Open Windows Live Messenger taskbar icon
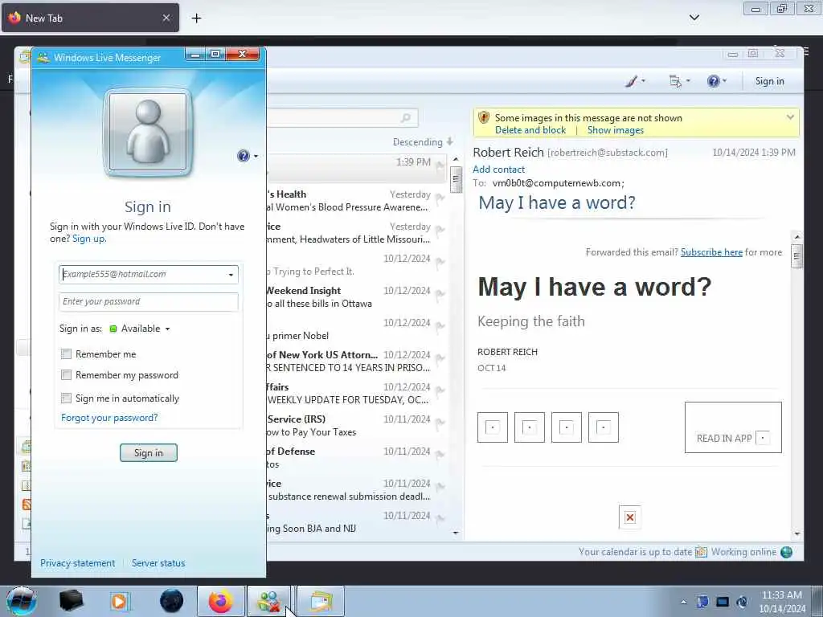The height and width of the screenshot is (617, 823). (x=269, y=601)
